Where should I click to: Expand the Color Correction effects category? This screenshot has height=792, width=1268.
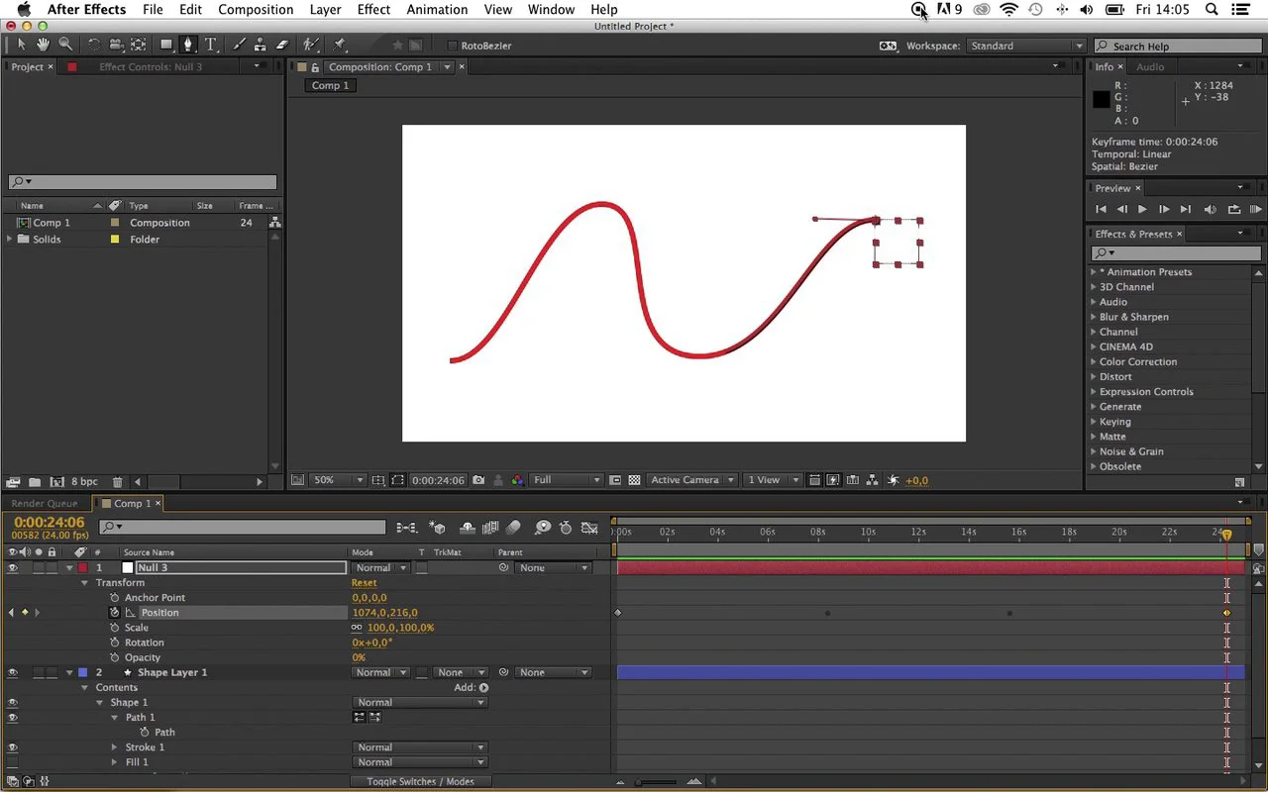click(1095, 362)
